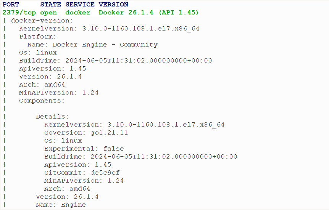Click the STATE column header
The image size is (329, 210).
(50, 5)
